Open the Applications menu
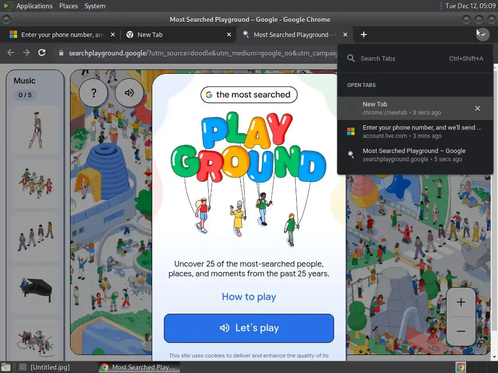Viewport: 498px width, 373px height. pyautogui.click(x=35, y=6)
